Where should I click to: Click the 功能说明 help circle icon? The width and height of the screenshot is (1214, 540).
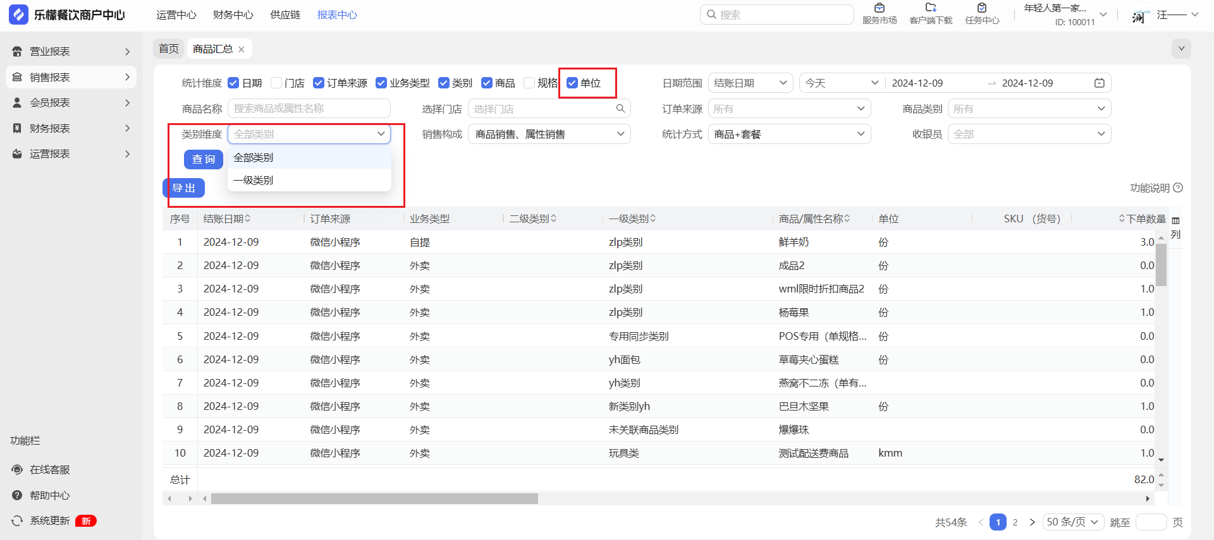click(x=1178, y=188)
